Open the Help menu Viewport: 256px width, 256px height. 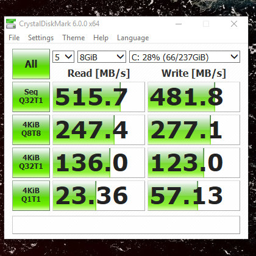coord(101,38)
